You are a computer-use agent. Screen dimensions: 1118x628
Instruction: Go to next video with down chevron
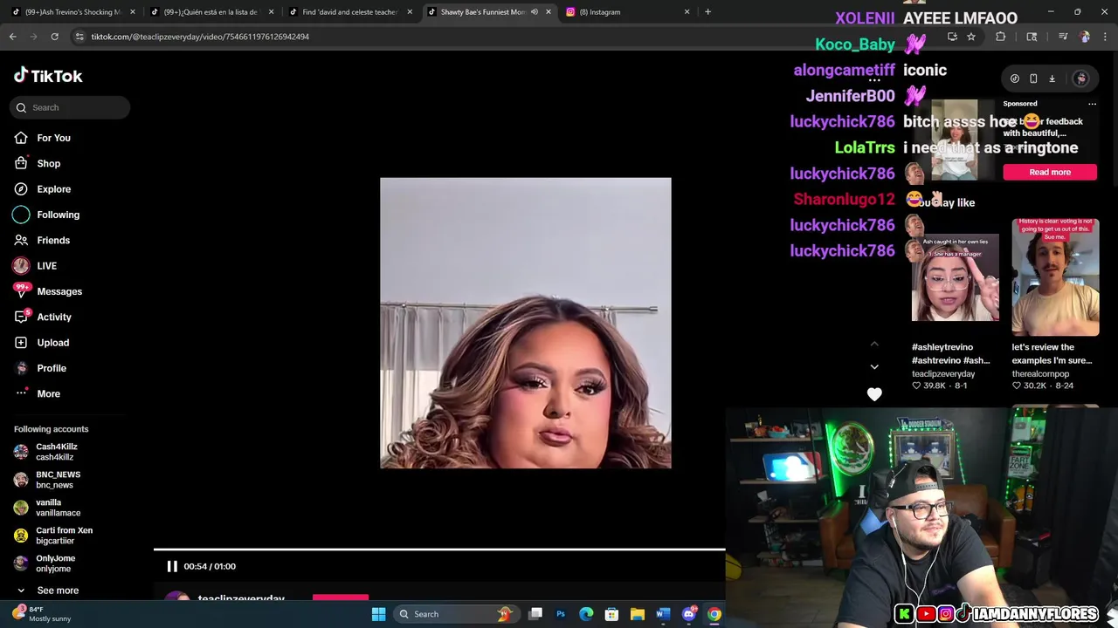[x=874, y=366]
